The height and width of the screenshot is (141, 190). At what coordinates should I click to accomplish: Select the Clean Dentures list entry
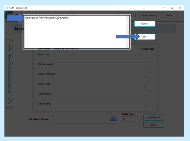(x=46, y=74)
